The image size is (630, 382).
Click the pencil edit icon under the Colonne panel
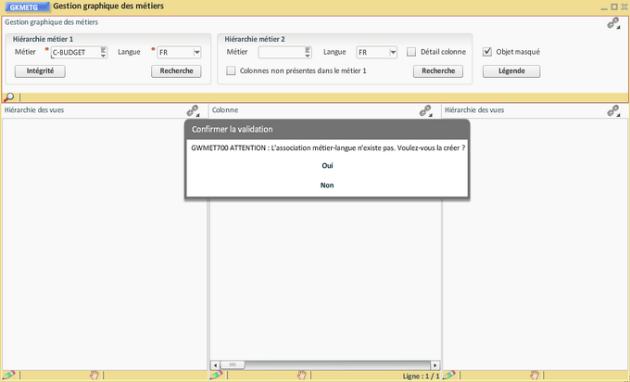point(216,376)
